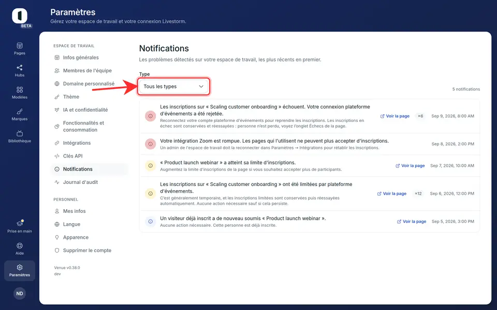The width and height of the screenshot is (497, 310).
Task: Click the Product launch webinar limit notification title
Action: [228, 163]
